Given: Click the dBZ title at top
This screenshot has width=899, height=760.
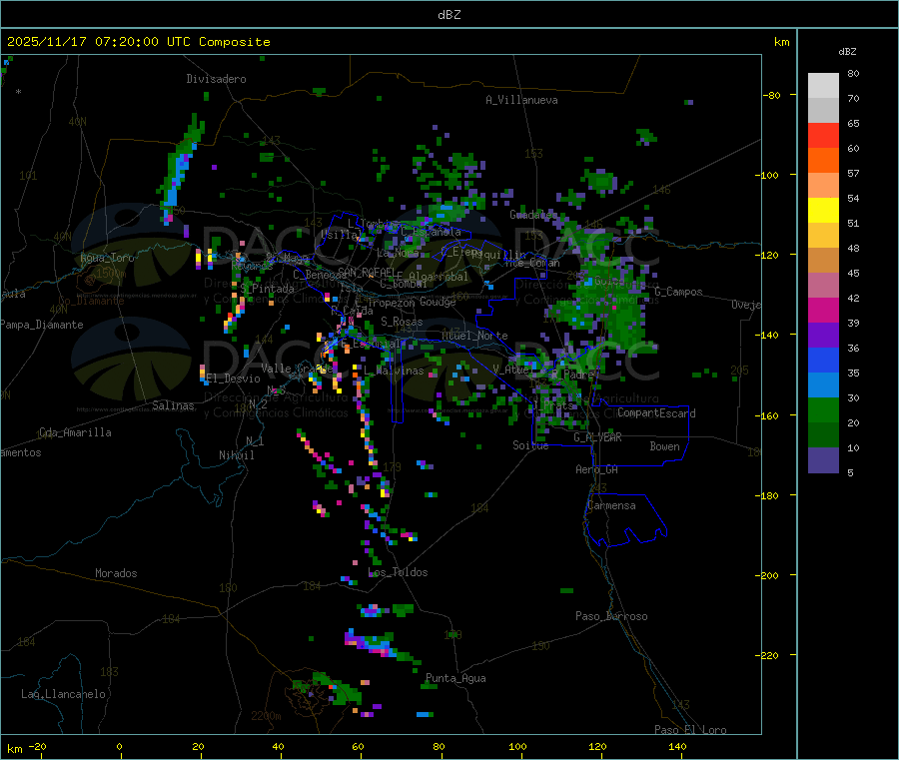Looking at the screenshot, I should (449, 15).
